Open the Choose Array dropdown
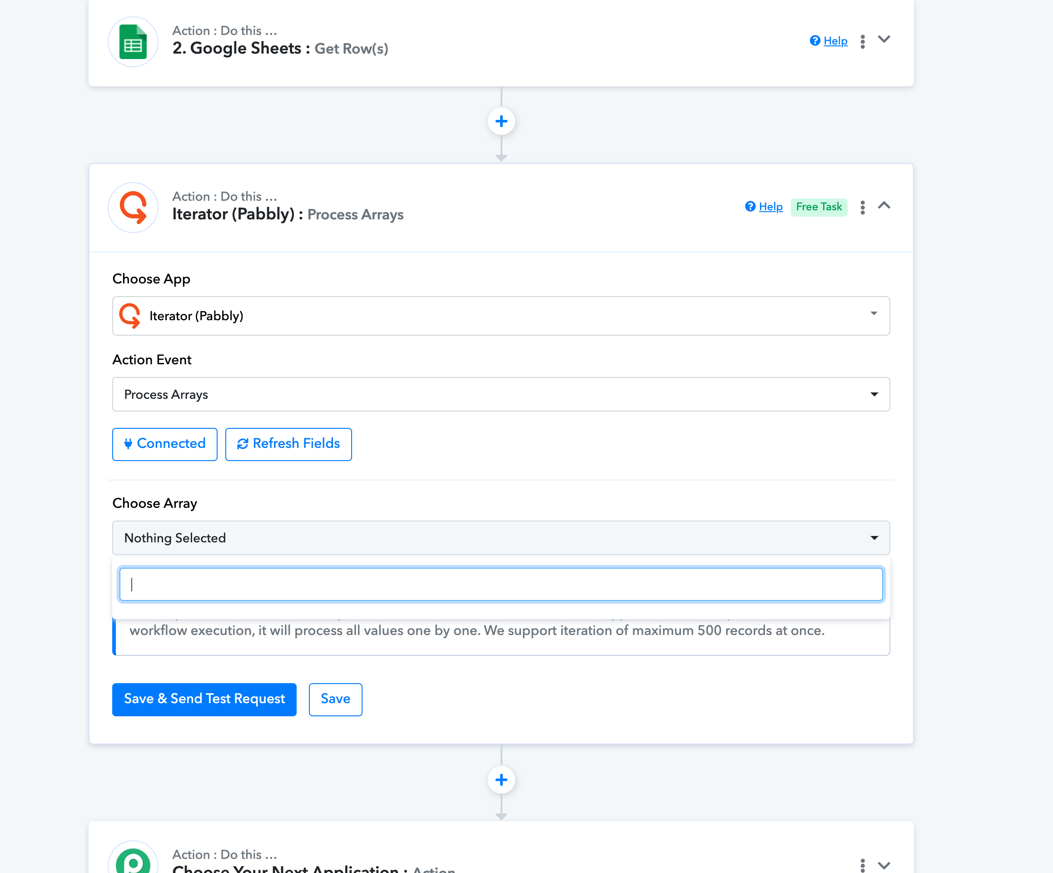 pyautogui.click(x=501, y=538)
